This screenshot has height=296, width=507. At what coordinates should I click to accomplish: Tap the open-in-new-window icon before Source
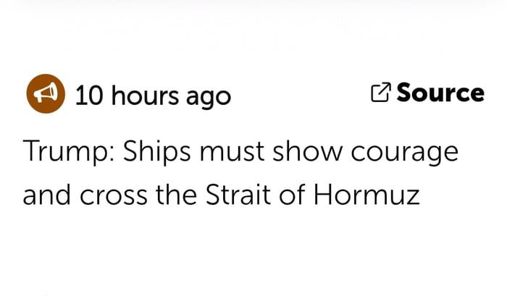tap(381, 93)
